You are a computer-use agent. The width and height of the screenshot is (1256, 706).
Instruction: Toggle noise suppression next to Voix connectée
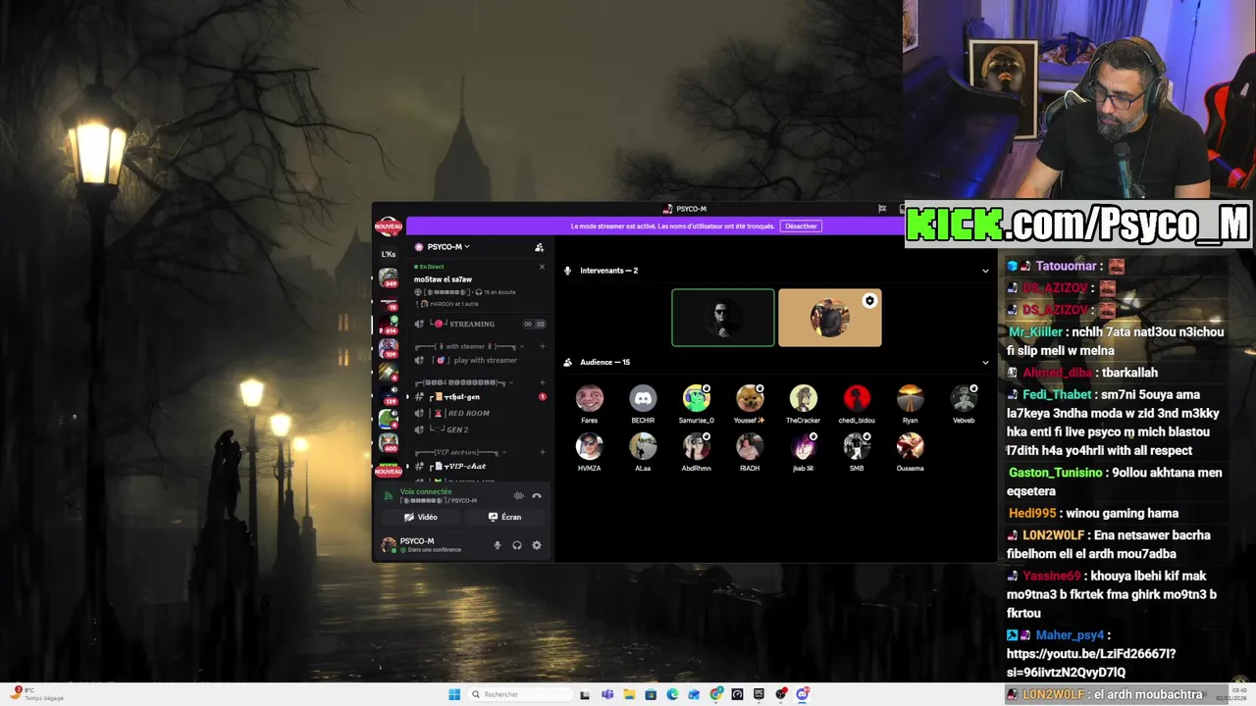click(519, 496)
